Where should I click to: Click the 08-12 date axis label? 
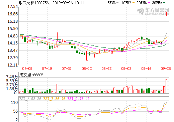[87, 69]
